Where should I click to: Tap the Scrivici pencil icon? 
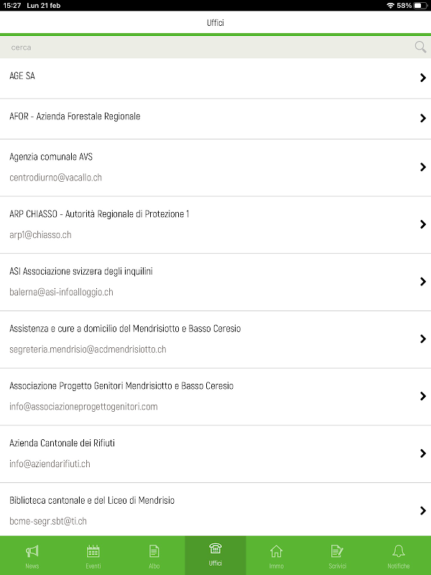[x=337, y=552]
